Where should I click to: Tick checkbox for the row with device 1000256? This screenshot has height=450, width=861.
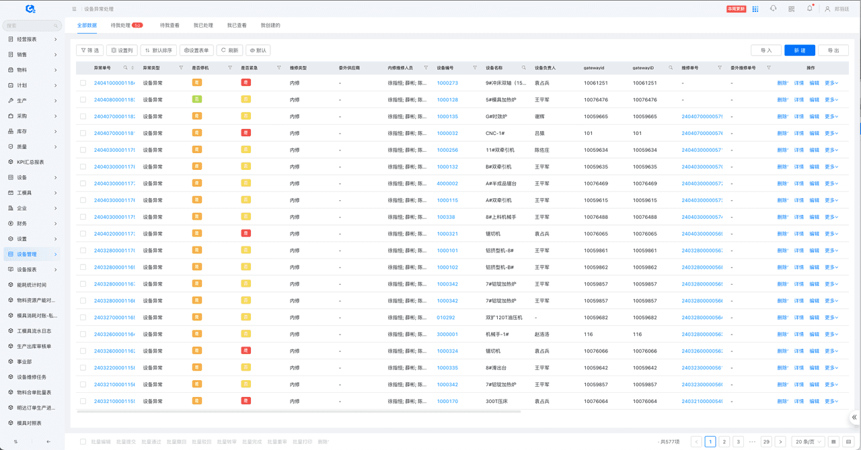pyautogui.click(x=83, y=150)
